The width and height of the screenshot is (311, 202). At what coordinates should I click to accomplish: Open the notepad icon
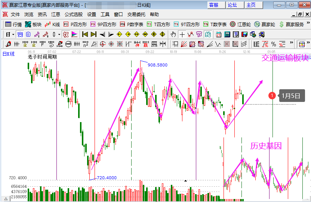(x=235, y=34)
